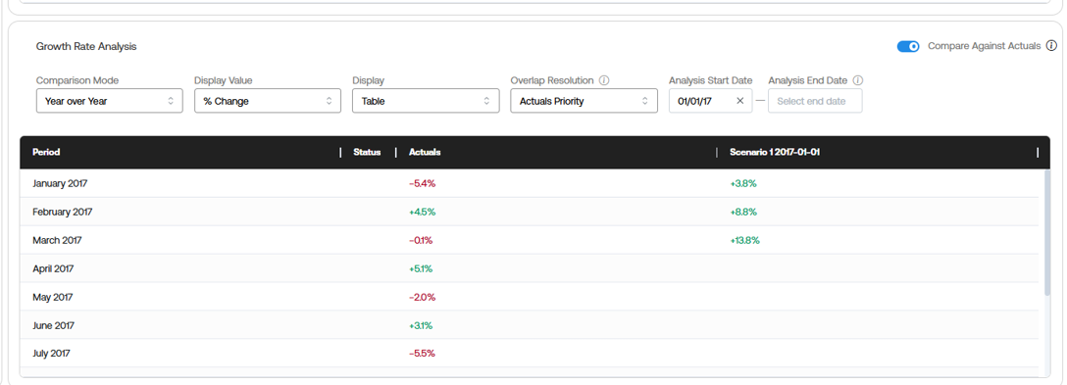Click the Growth Rate Analysis heading
Screen dimensions: 1067x385
click(x=86, y=46)
